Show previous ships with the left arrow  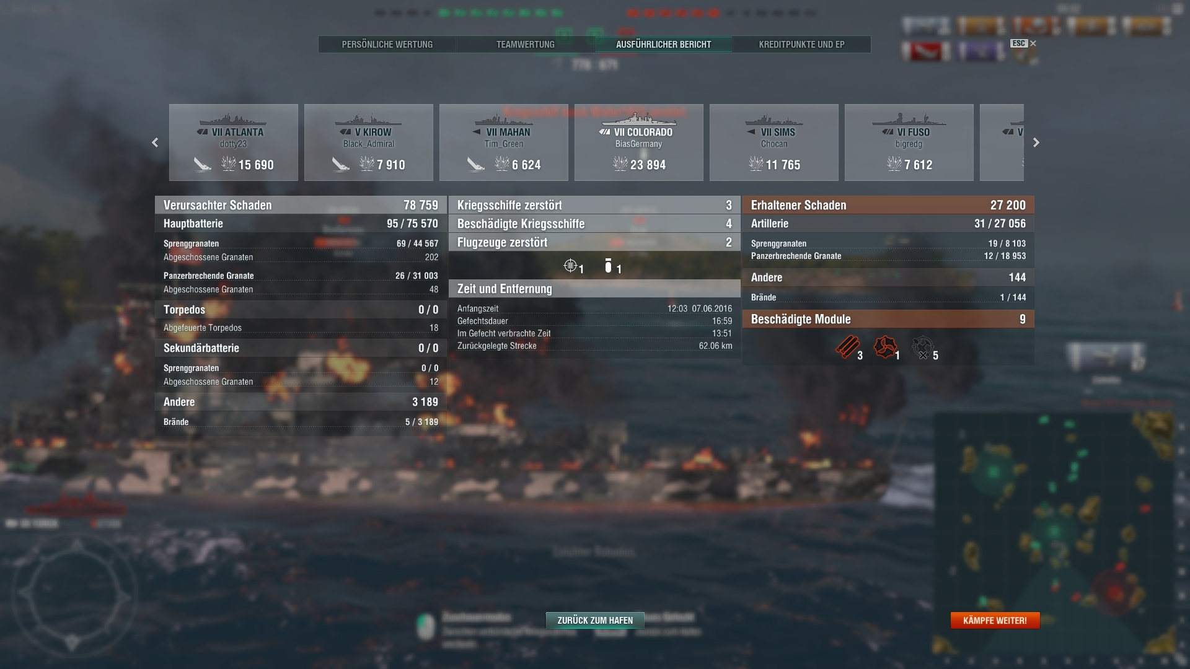(155, 142)
